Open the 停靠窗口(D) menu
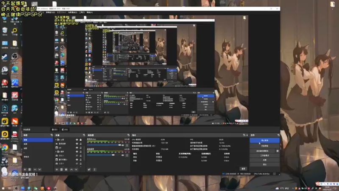Screen dimensions: 339x191 point(50,13)
